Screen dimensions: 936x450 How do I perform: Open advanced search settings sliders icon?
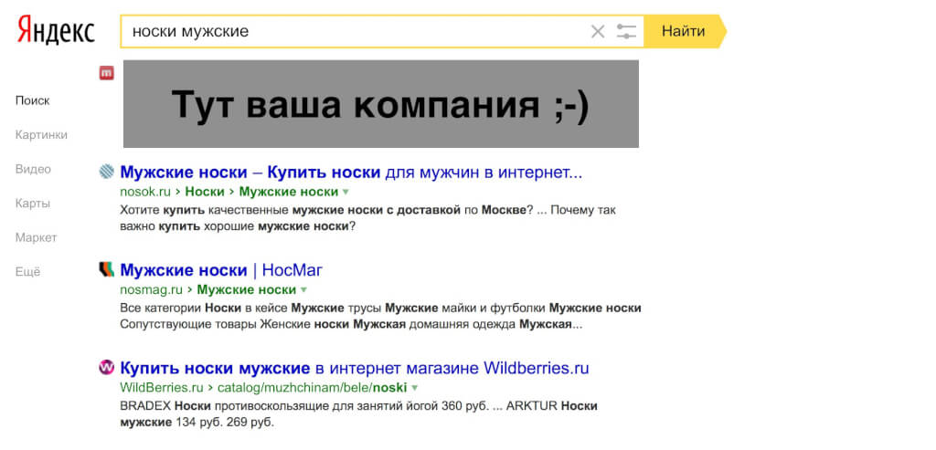[626, 32]
